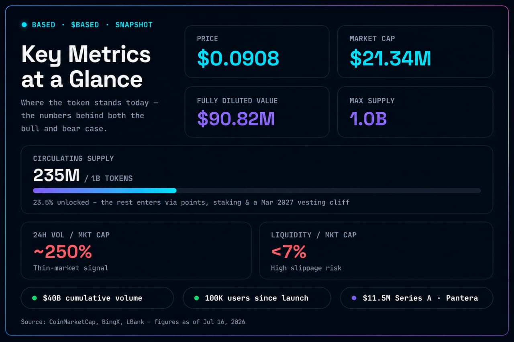The image size is (514, 342).
Task: Open the 100K users since launch pill
Action: [x=257, y=298]
